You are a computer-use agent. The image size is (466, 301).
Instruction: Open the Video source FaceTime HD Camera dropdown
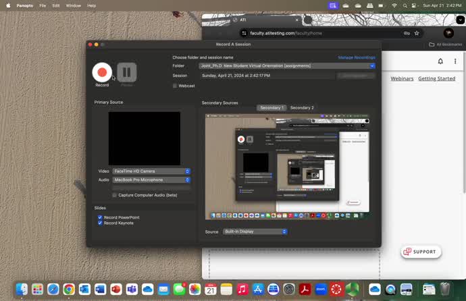[151, 171]
